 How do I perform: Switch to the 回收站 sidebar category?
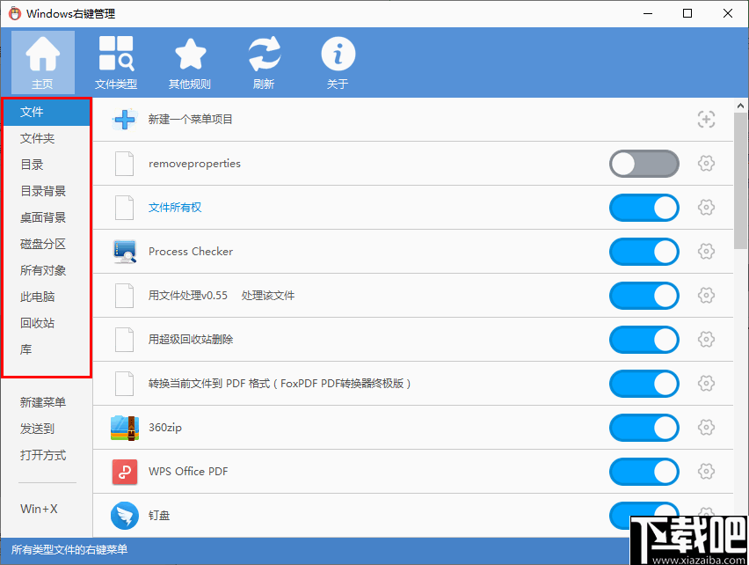click(x=40, y=323)
